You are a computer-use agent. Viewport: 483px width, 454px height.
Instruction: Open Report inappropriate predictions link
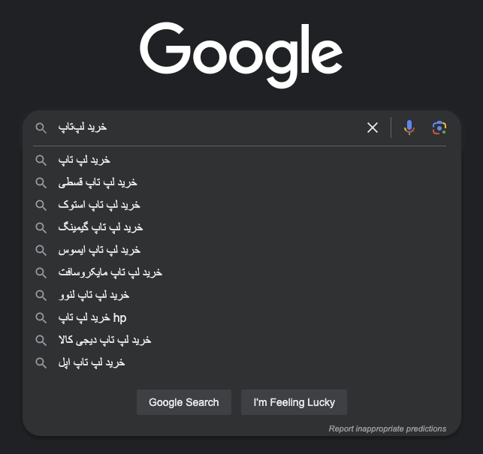[387, 428]
